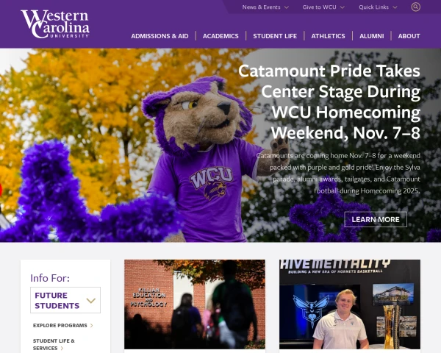Open the Killian Education and Psychology photo card

click(195, 304)
